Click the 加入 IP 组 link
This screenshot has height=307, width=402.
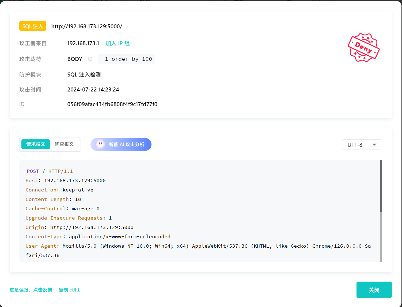pos(117,43)
